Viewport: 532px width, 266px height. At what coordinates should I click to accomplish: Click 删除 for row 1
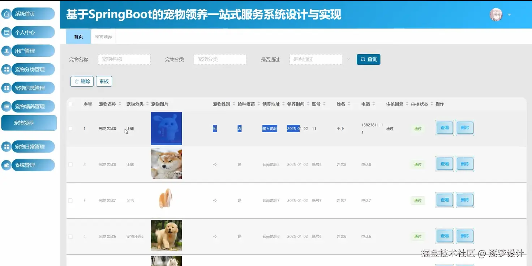tap(465, 128)
